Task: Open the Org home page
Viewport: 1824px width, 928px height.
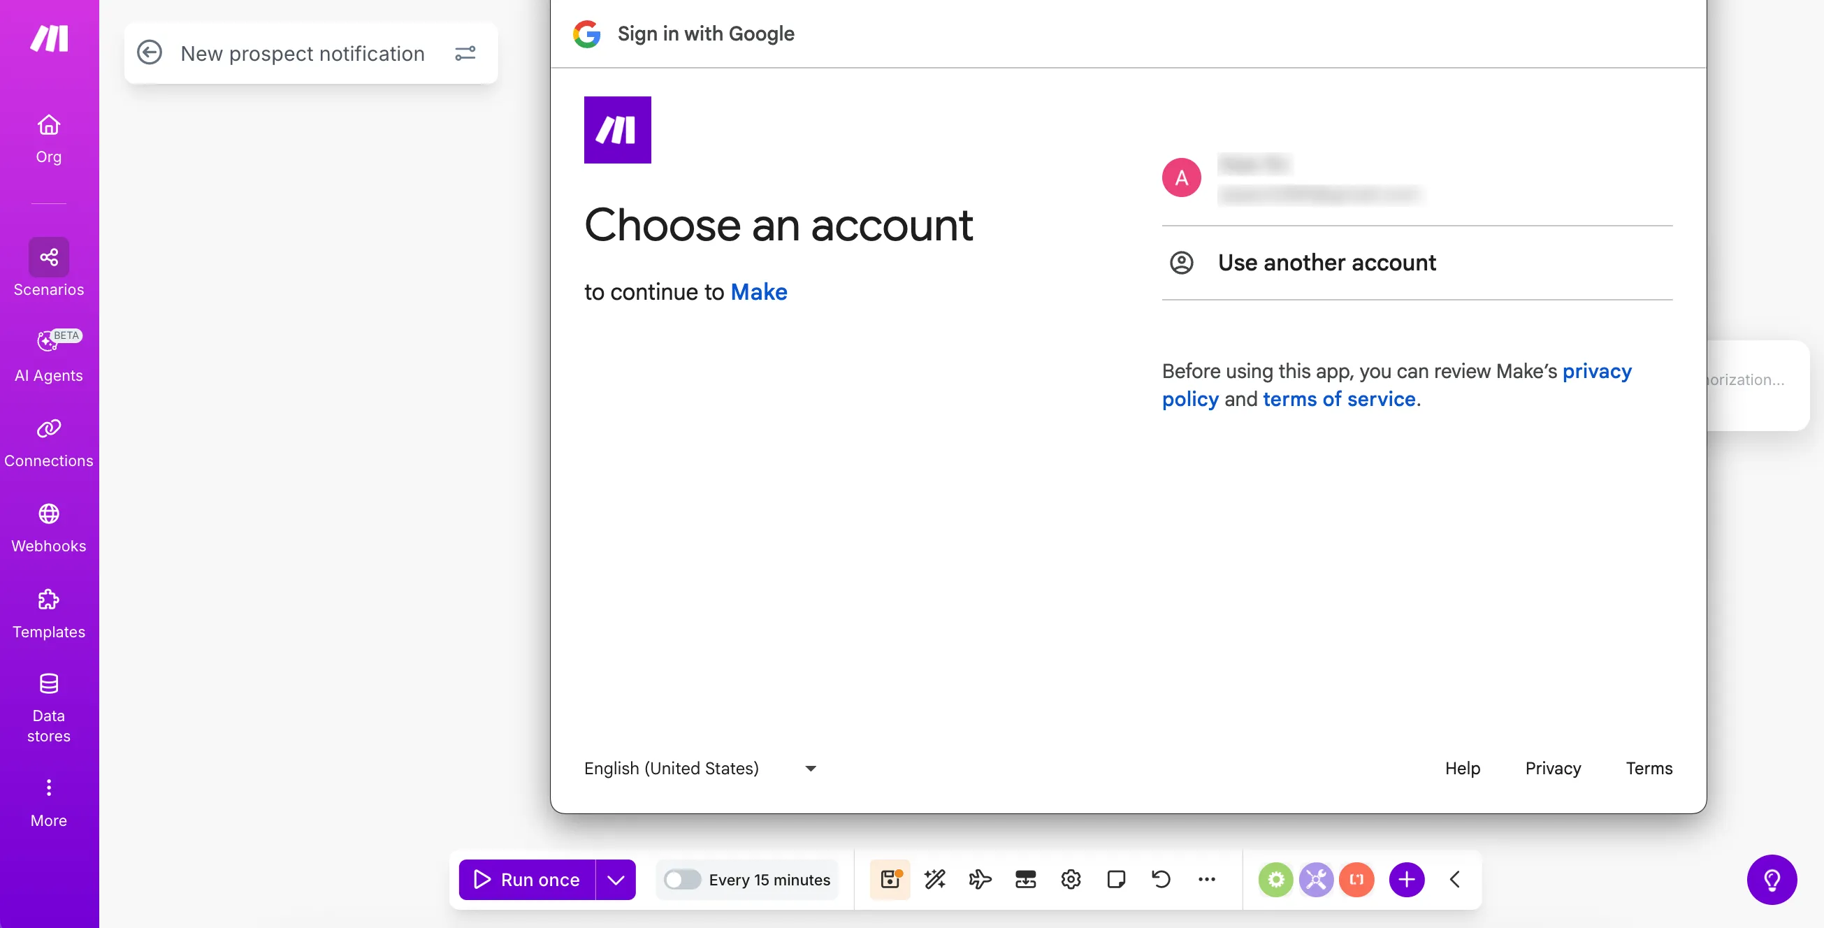Action: (x=49, y=139)
